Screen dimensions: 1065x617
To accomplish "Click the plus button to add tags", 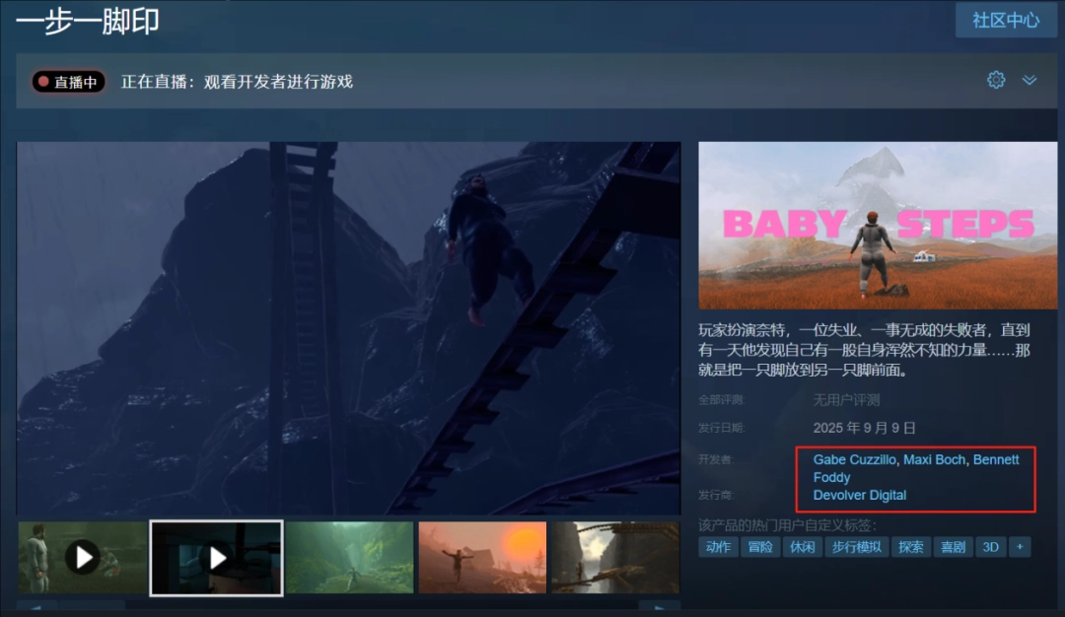I will [x=1020, y=547].
